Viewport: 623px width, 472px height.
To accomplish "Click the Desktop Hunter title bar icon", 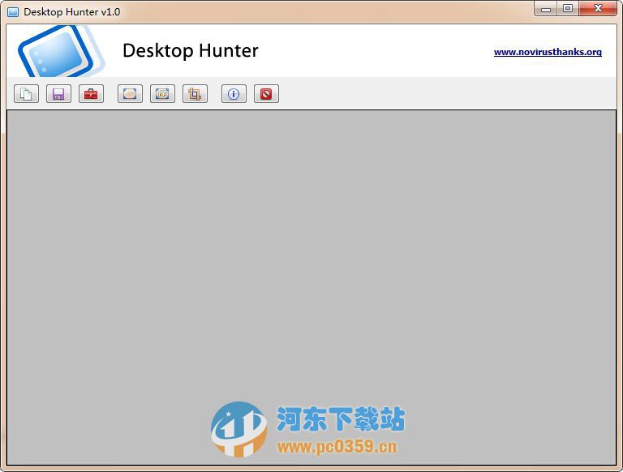I will [13, 12].
